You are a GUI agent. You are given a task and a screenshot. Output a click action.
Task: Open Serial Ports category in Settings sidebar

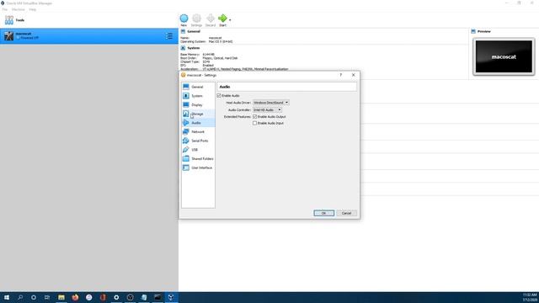coord(198,141)
